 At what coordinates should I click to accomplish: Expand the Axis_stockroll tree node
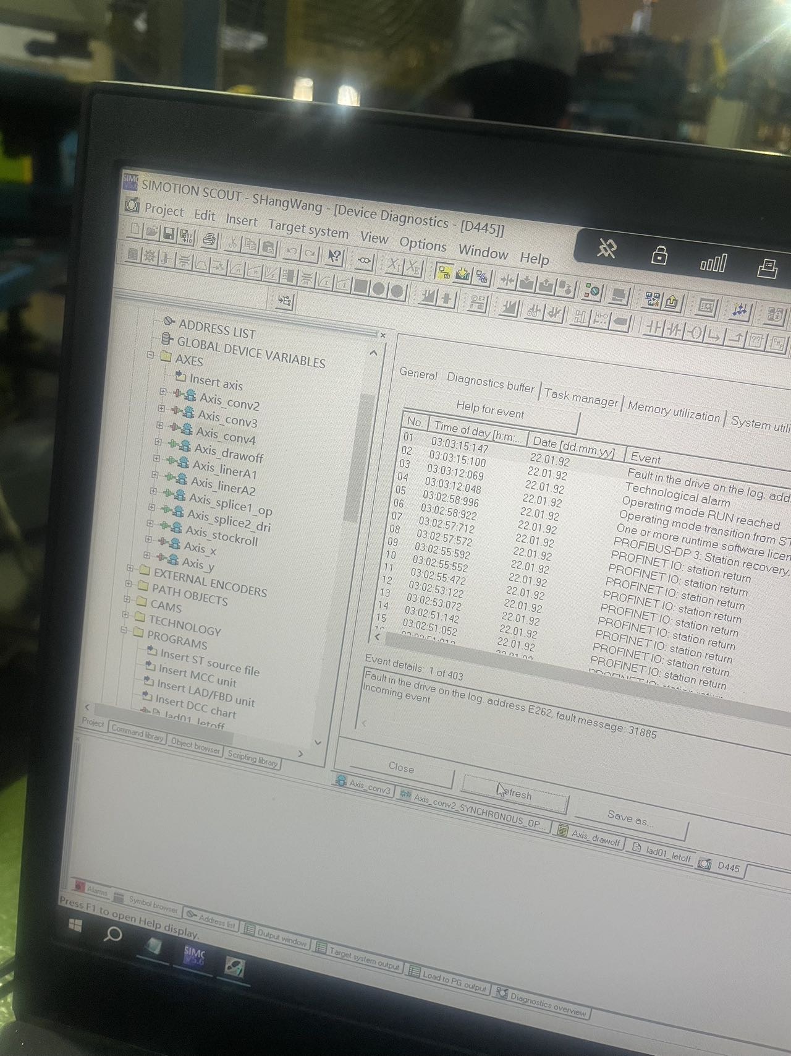150,523
